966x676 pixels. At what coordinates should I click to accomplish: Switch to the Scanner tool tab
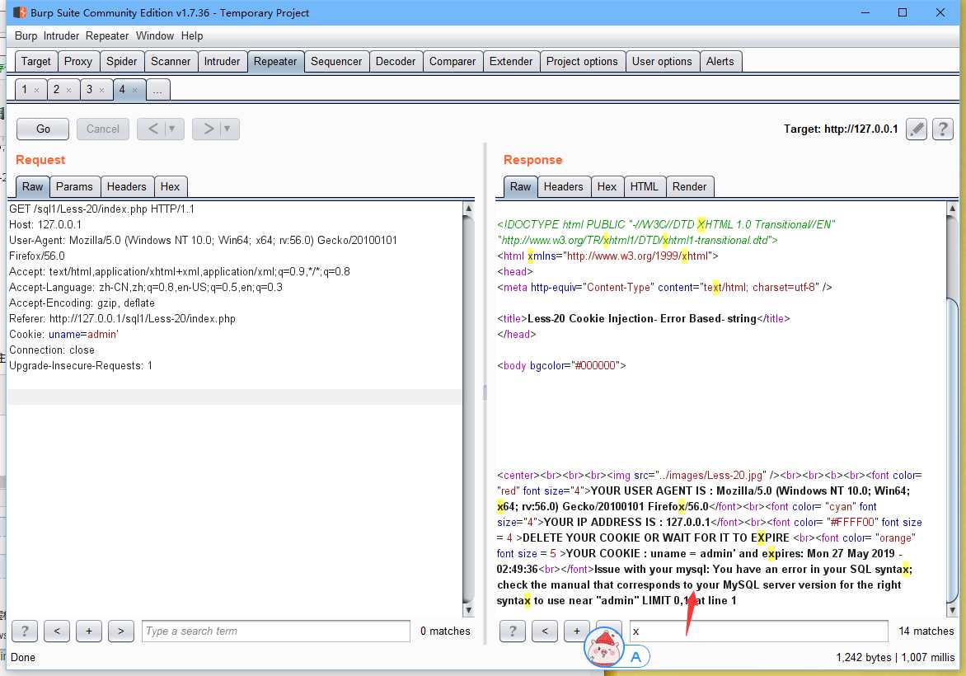pos(171,61)
